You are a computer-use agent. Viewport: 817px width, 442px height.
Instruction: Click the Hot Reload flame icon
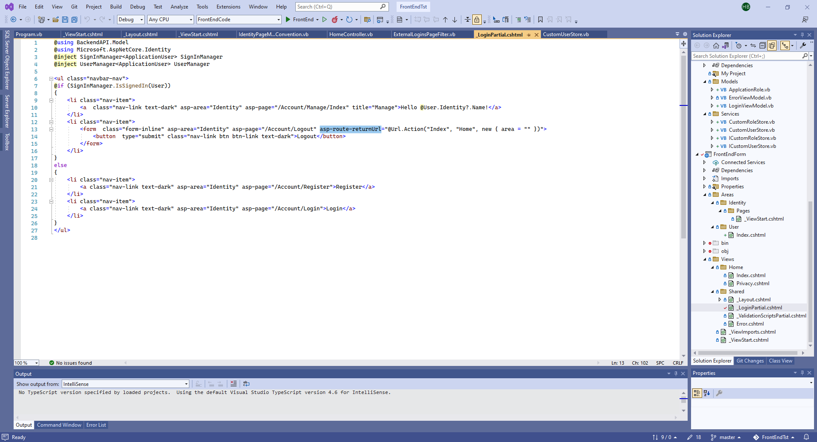point(335,20)
